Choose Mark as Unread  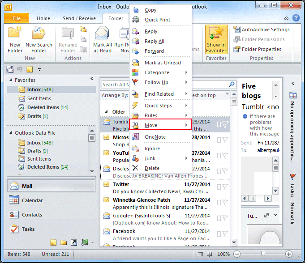(161, 63)
